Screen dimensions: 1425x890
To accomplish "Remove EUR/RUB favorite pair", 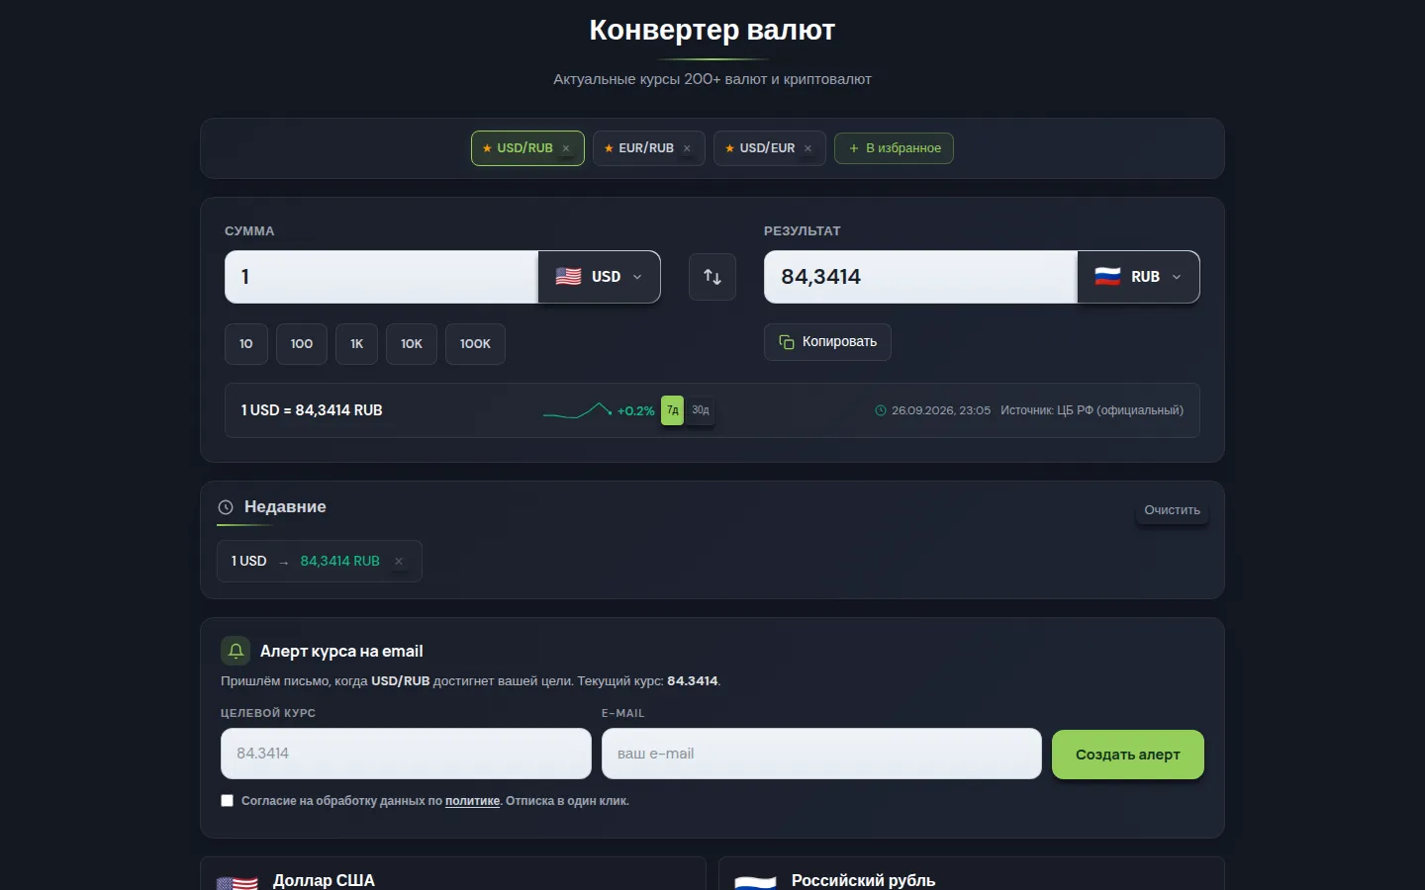I will click(687, 148).
